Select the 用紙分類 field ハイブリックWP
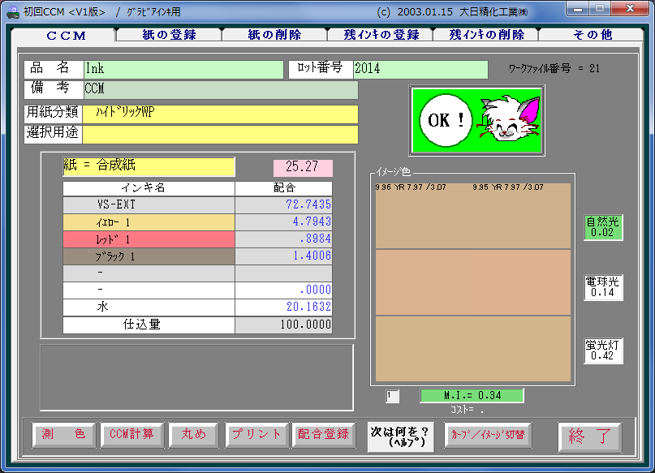The height and width of the screenshot is (473, 655). pyautogui.click(x=220, y=114)
